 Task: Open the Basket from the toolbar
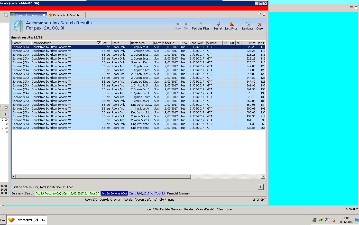click(x=218, y=26)
